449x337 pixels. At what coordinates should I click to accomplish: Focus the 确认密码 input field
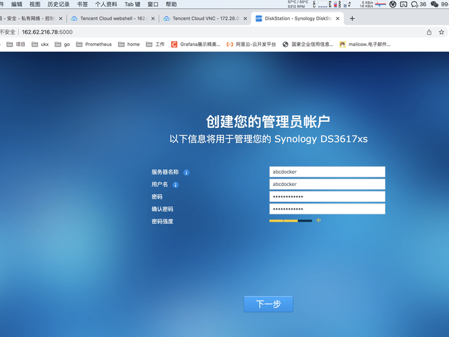click(327, 209)
